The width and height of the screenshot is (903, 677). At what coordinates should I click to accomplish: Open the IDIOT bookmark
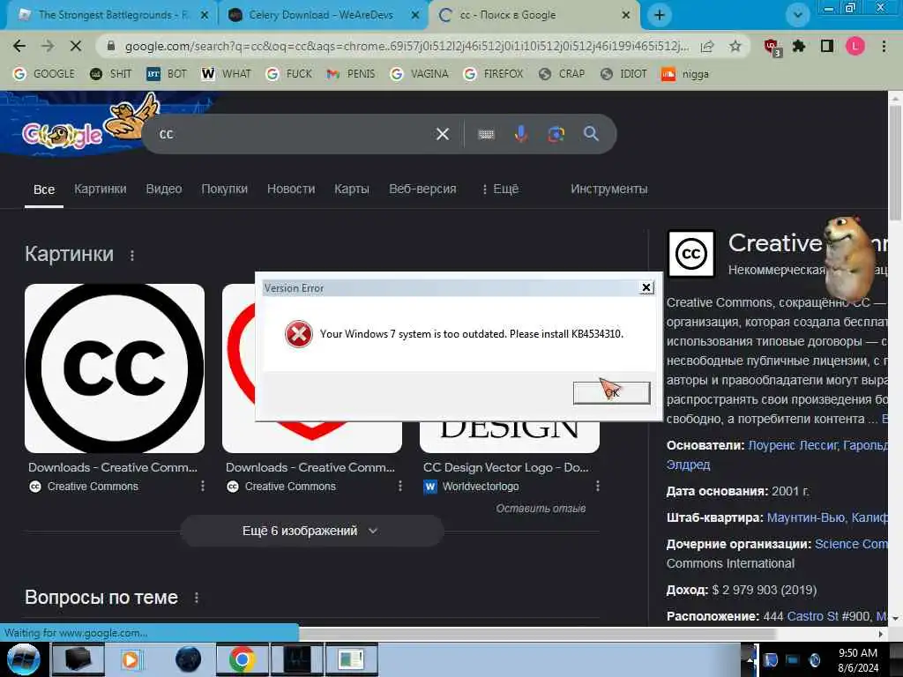coord(623,74)
